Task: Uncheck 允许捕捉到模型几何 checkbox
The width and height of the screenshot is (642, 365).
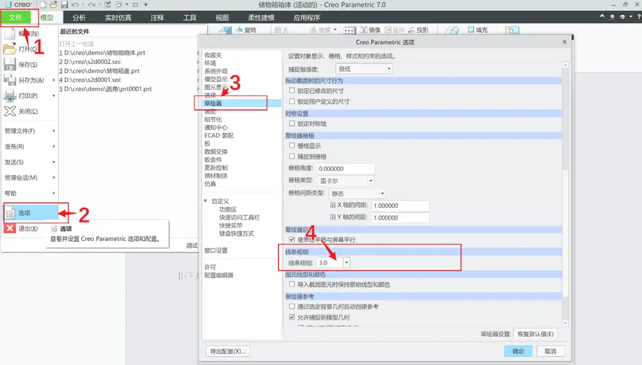Action: tap(292, 317)
